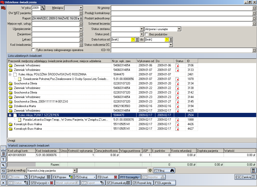
Task: Open the Status prod. dropdown
Action: coord(142,34)
